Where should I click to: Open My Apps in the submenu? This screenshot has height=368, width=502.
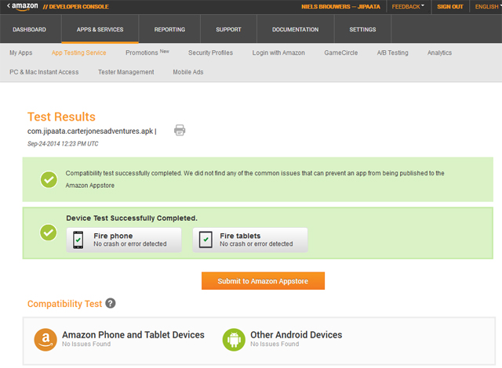(x=21, y=52)
